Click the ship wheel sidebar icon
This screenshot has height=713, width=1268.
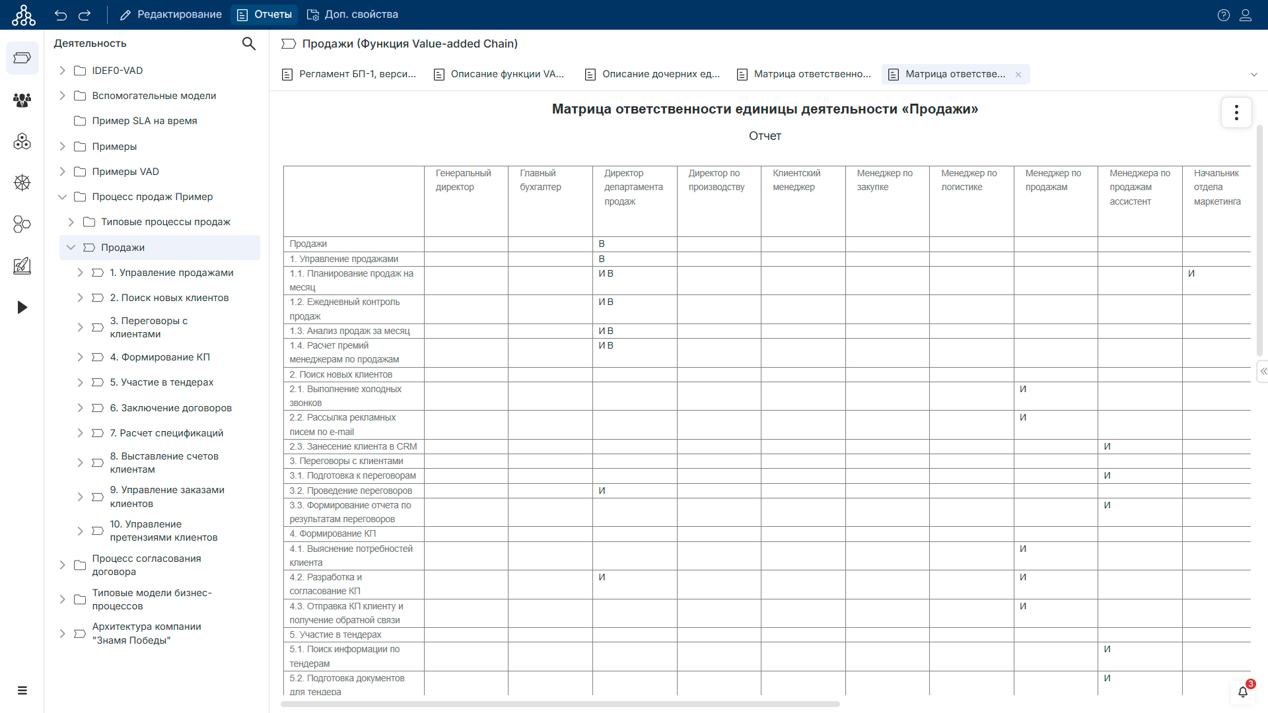[22, 183]
